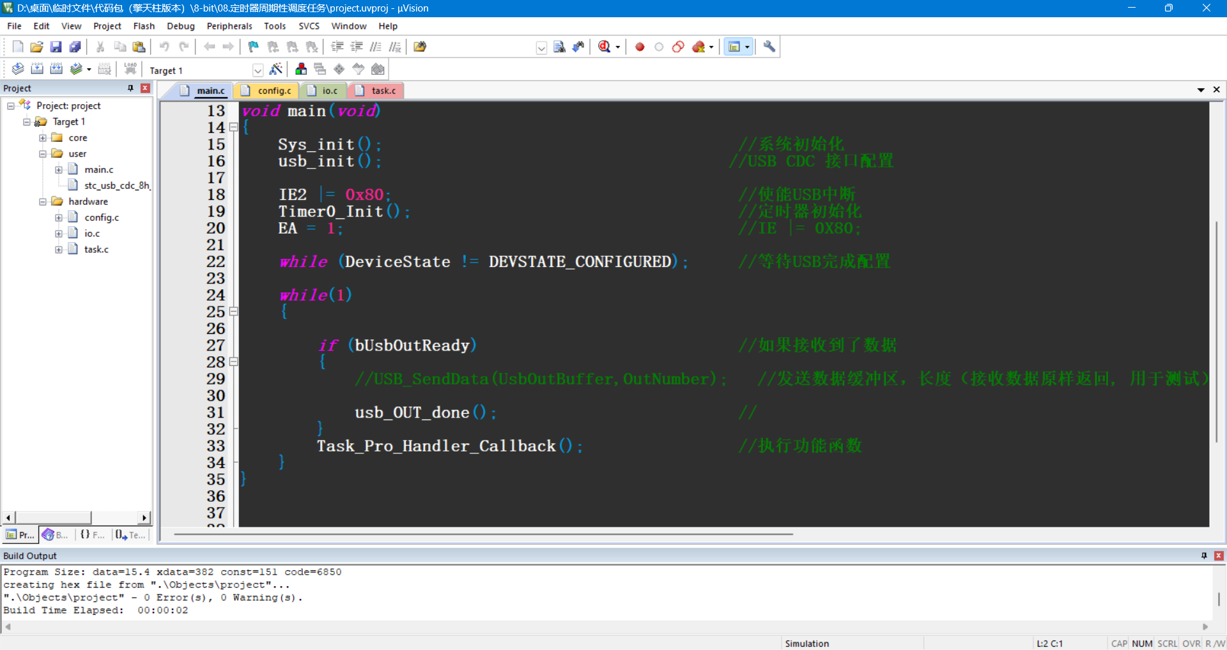This screenshot has height=650, width=1227.
Task: Click the Batch Build icon
Action: 76,69
